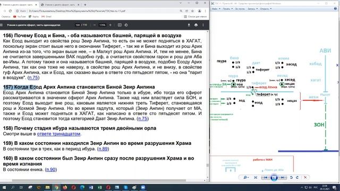Follow the п.89 link
Image resolution: width=340 pixels, height=191 pixels.
tap(103, 149)
